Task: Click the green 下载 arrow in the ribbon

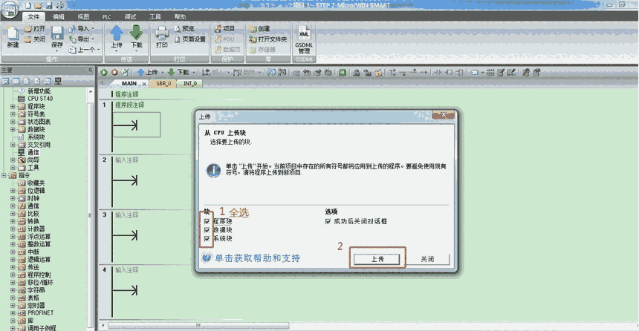Action: click(x=136, y=36)
